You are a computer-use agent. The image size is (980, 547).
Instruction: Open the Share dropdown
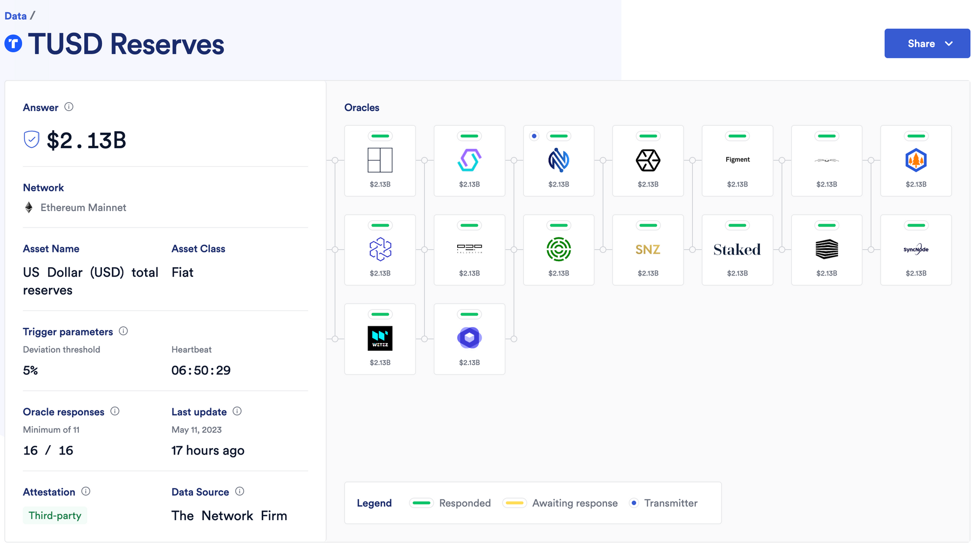[927, 44]
